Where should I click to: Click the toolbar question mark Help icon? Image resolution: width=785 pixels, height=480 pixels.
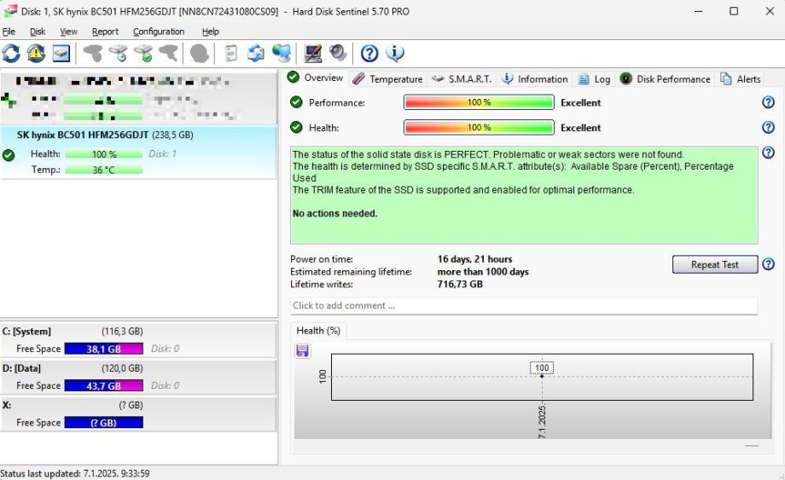coord(369,53)
